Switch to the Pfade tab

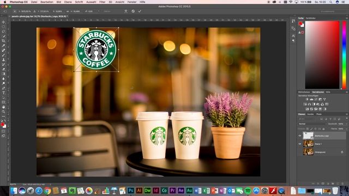[x=318, y=114]
